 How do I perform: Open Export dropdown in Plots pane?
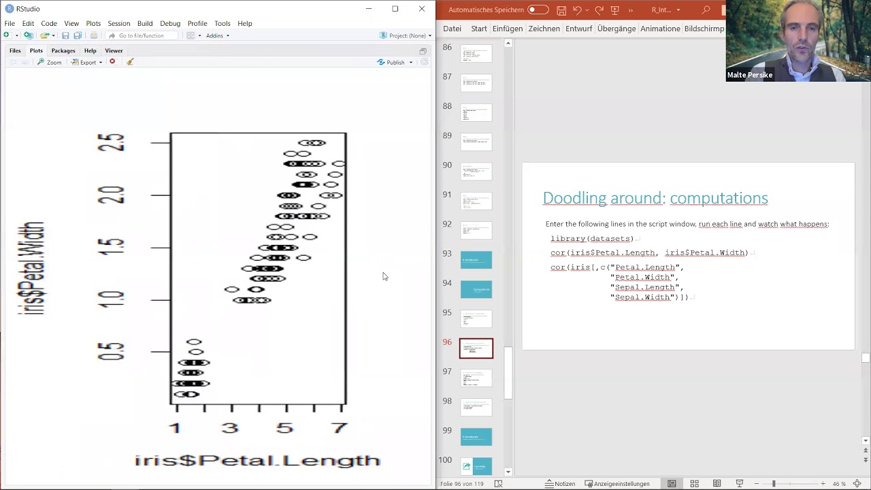(x=87, y=62)
